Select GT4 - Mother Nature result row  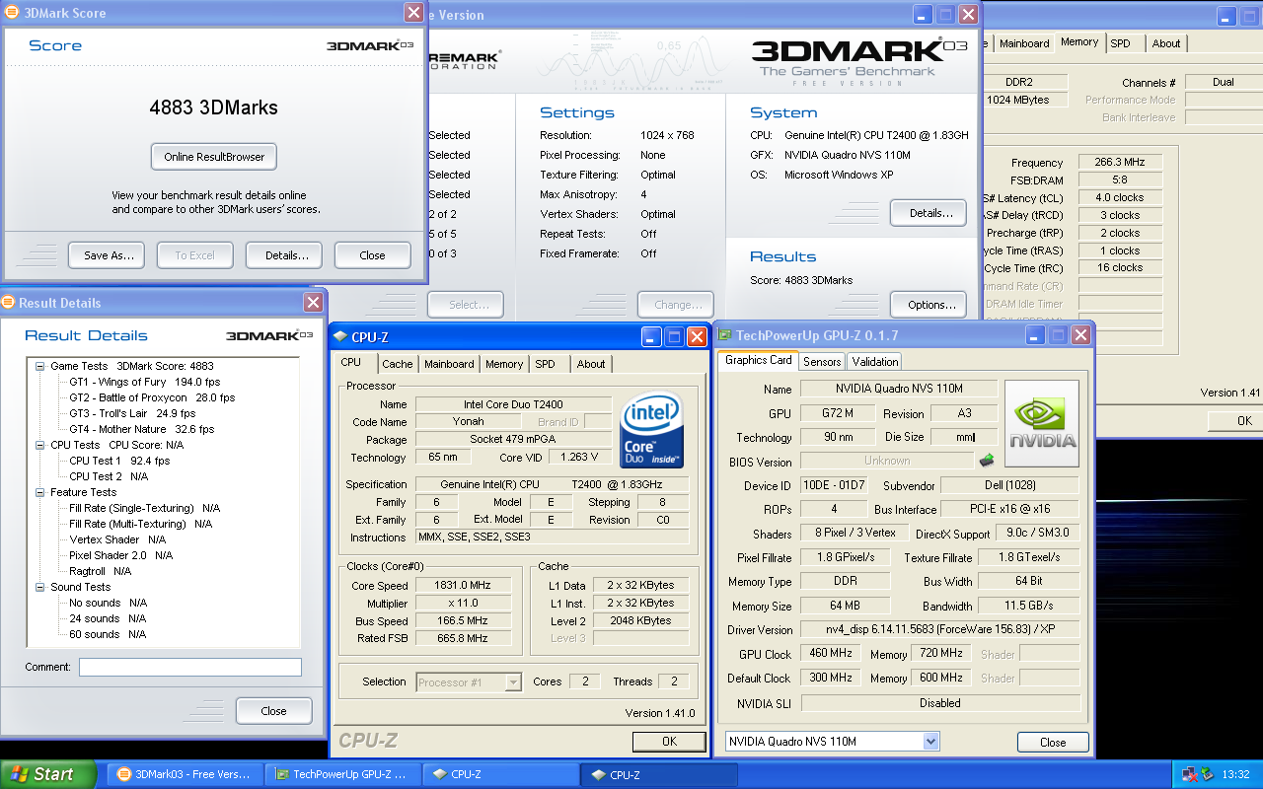click(141, 429)
